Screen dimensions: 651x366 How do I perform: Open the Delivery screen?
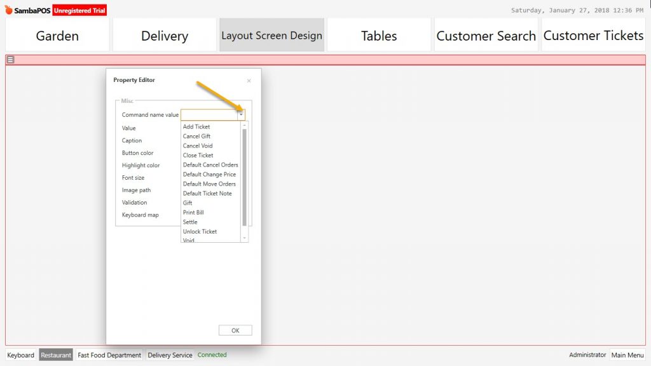click(165, 36)
